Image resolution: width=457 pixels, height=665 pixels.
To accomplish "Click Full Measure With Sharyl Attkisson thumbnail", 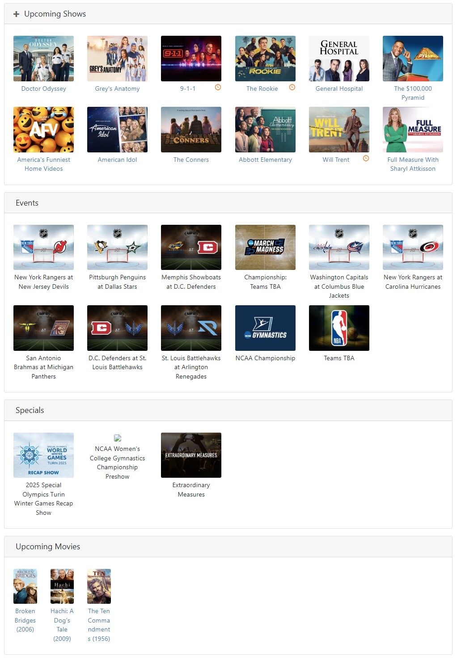I will point(413,130).
